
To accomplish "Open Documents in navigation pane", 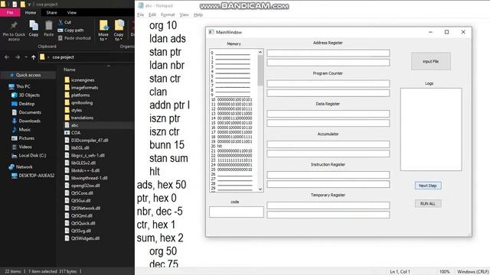I will point(30,112).
